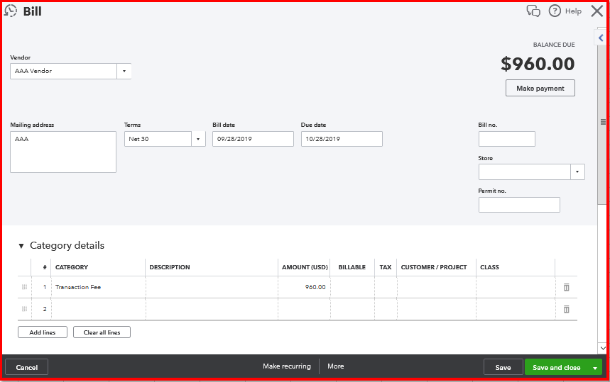610x382 pixels.
Task: Click the Store input field
Action: point(524,172)
